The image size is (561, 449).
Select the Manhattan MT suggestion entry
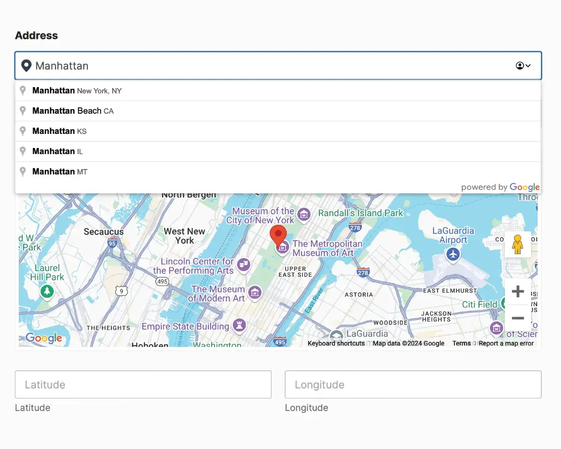(x=59, y=171)
